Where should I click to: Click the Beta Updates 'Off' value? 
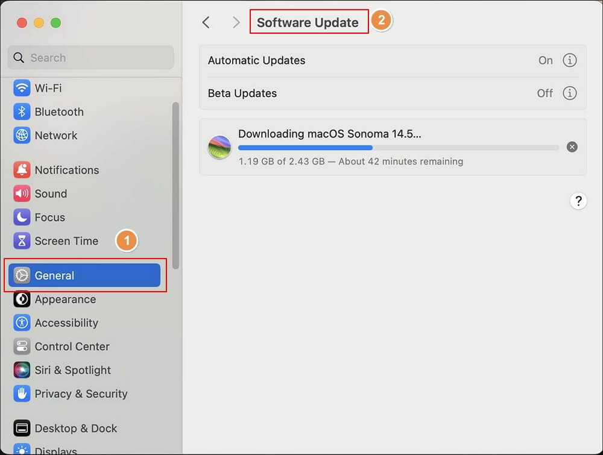[x=545, y=93]
